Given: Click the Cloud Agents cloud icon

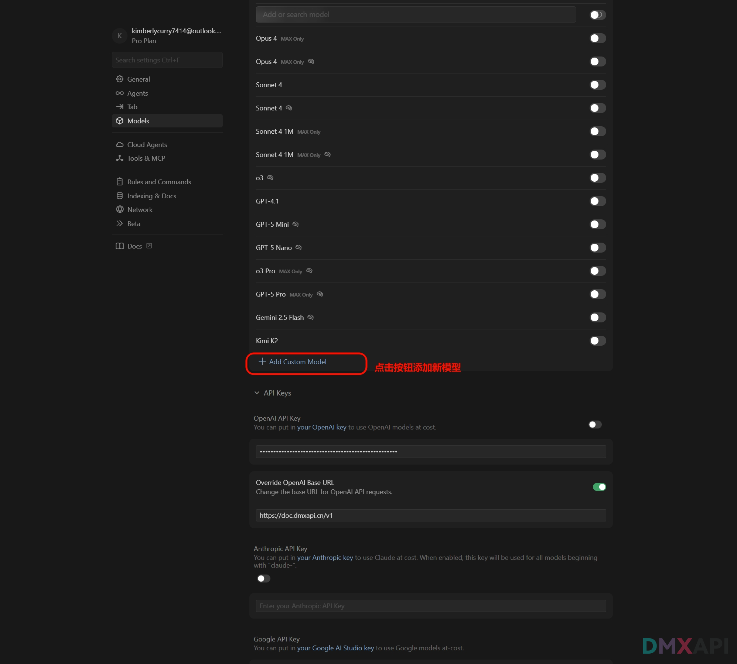Looking at the screenshot, I should point(119,144).
